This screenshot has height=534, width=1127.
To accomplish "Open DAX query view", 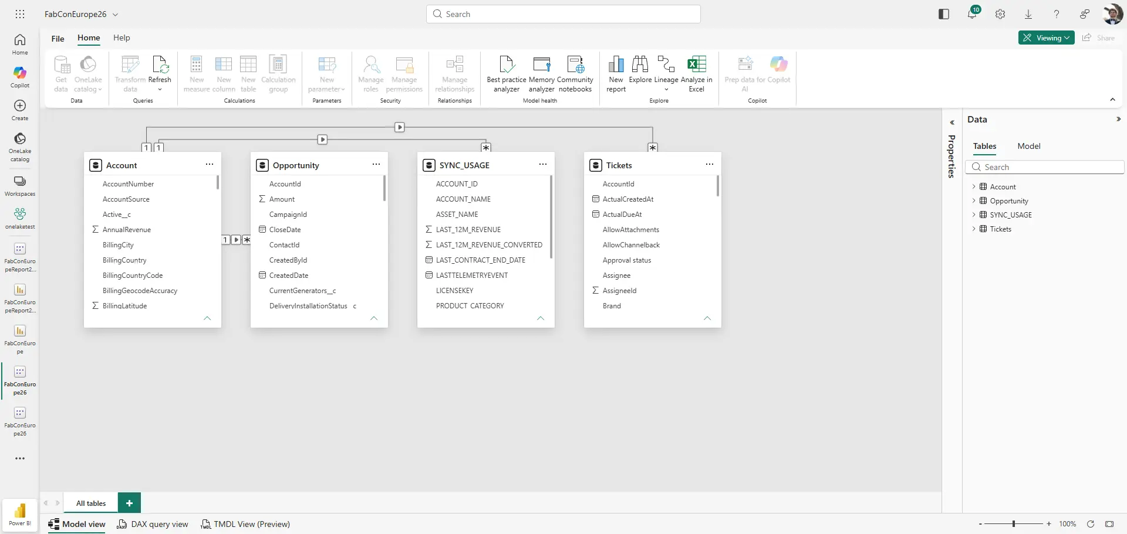I will [153, 524].
